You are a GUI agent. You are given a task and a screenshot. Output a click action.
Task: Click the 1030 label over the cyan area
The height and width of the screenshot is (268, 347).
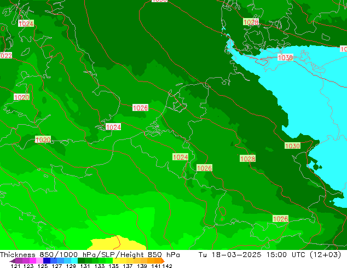(x=285, y=58)
